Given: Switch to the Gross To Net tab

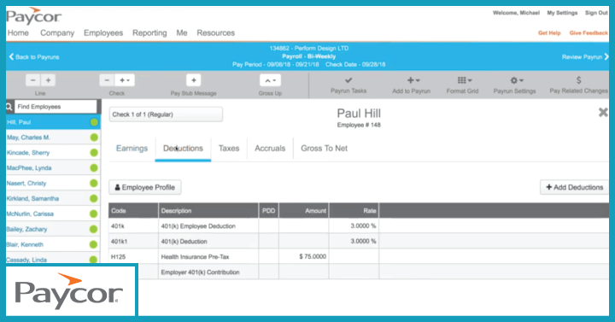Looking at the screenshot, I should pyautogui.click(x=324, y=149).
